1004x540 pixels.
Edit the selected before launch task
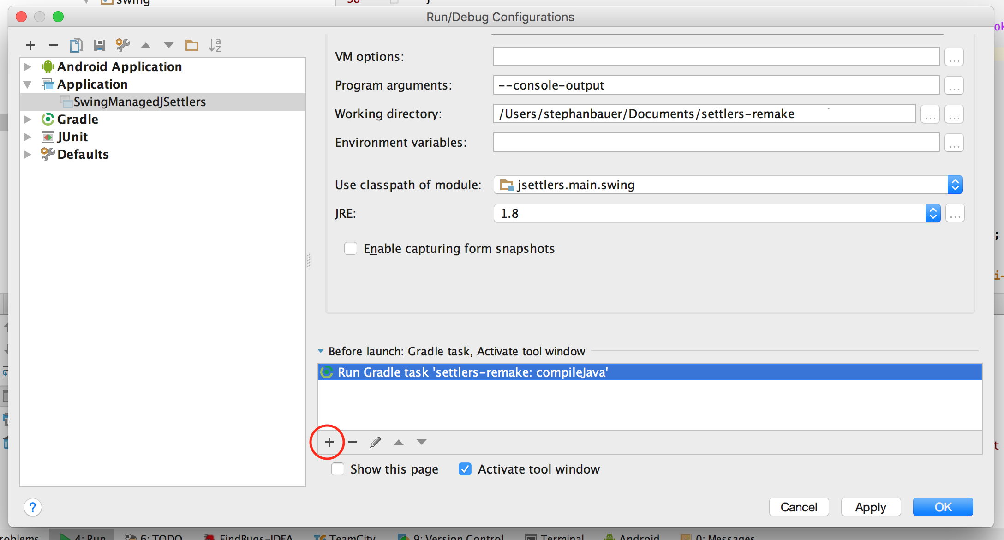(375, 442)
